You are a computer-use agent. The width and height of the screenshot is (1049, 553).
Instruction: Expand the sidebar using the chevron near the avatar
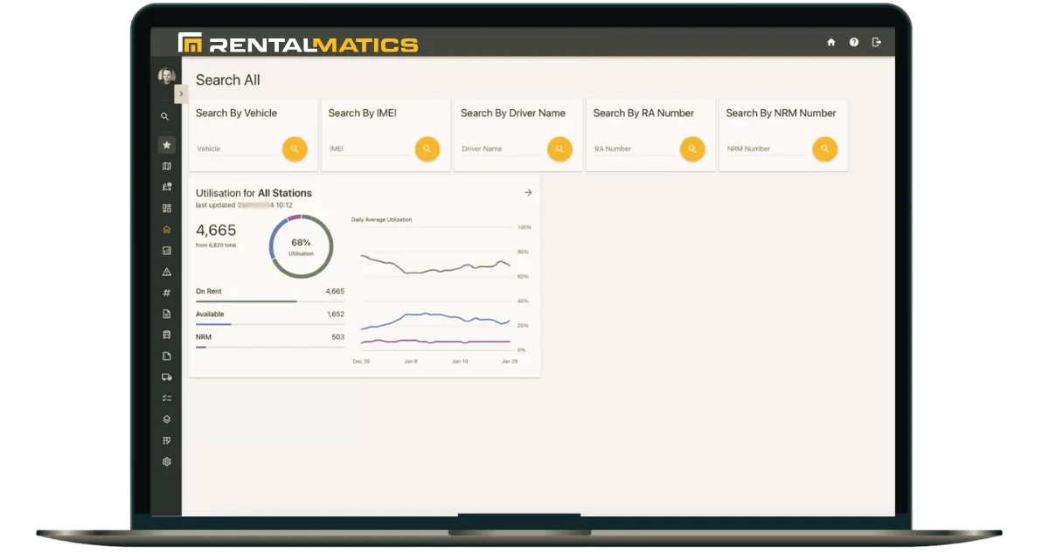coord(181,93)
